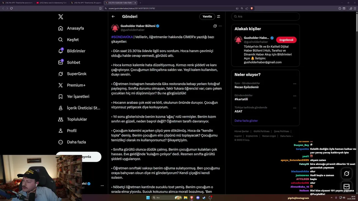This screenshot has height=201, width=358.
Task: Switch to the YouTube Yalnız sizin tab
Action: [51, 3]
